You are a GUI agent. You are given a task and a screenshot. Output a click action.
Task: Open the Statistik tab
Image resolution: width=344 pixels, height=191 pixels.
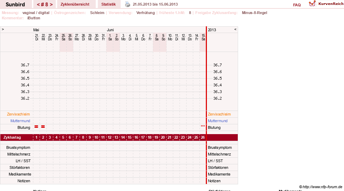coord(108,4)
